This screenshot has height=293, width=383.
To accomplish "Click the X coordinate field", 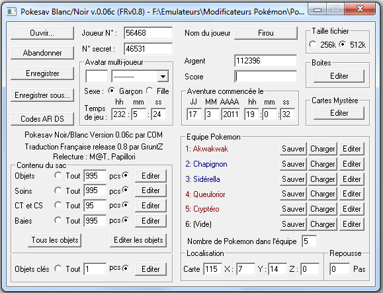I will pos(245,269).
